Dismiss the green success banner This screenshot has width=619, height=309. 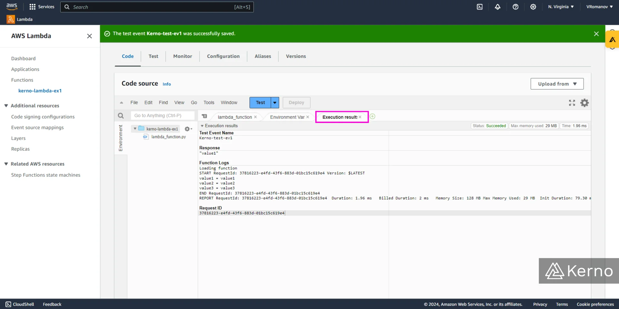pos(596,34)
